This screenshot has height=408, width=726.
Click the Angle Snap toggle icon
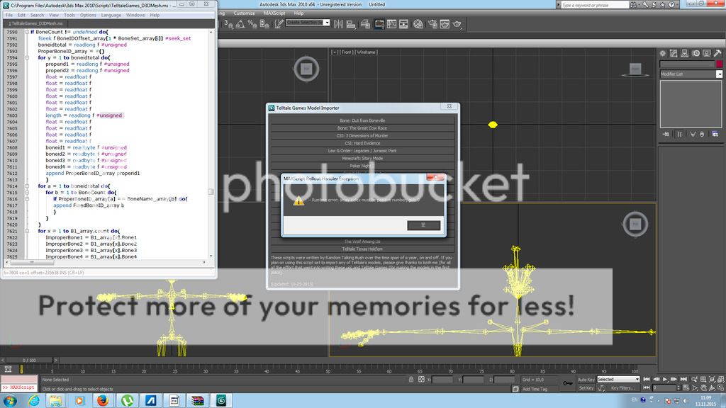point(239,23)
